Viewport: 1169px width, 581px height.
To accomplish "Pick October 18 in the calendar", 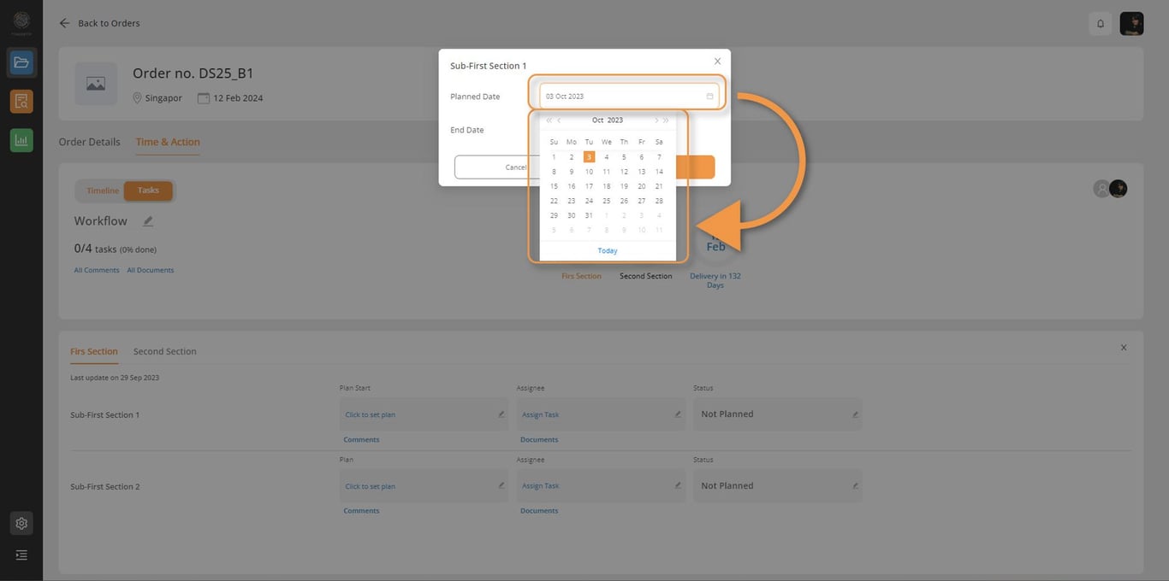I will tap(606, 186).
